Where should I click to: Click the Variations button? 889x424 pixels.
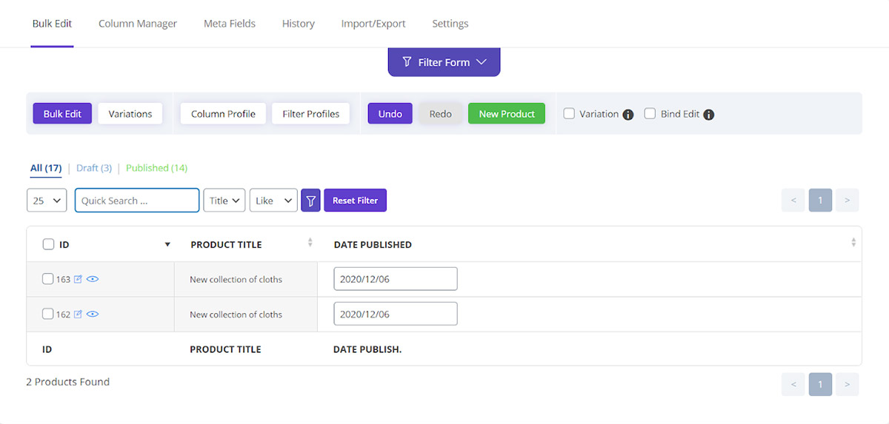pyautogui.click(x=130, y=114)
